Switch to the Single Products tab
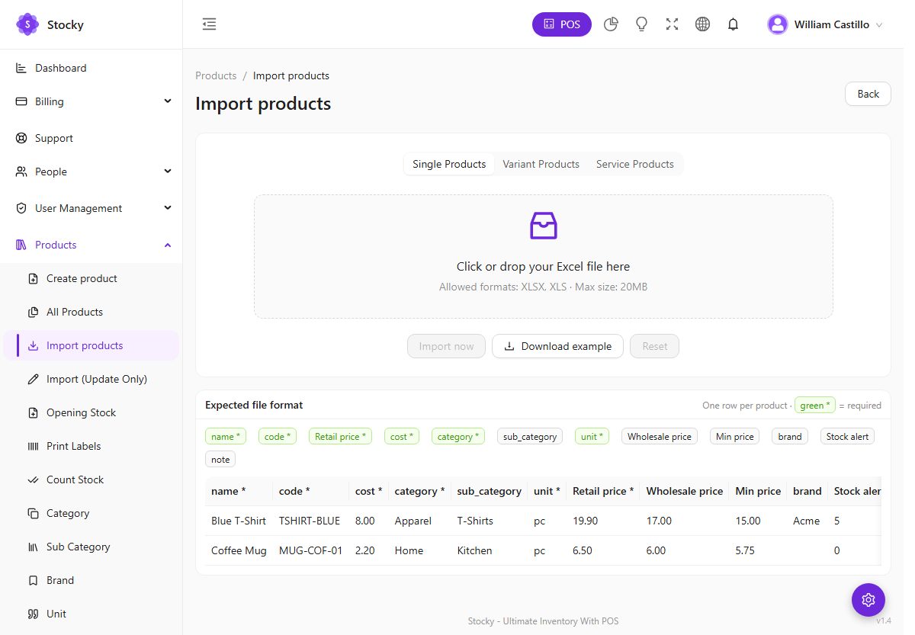 point(449,164)
